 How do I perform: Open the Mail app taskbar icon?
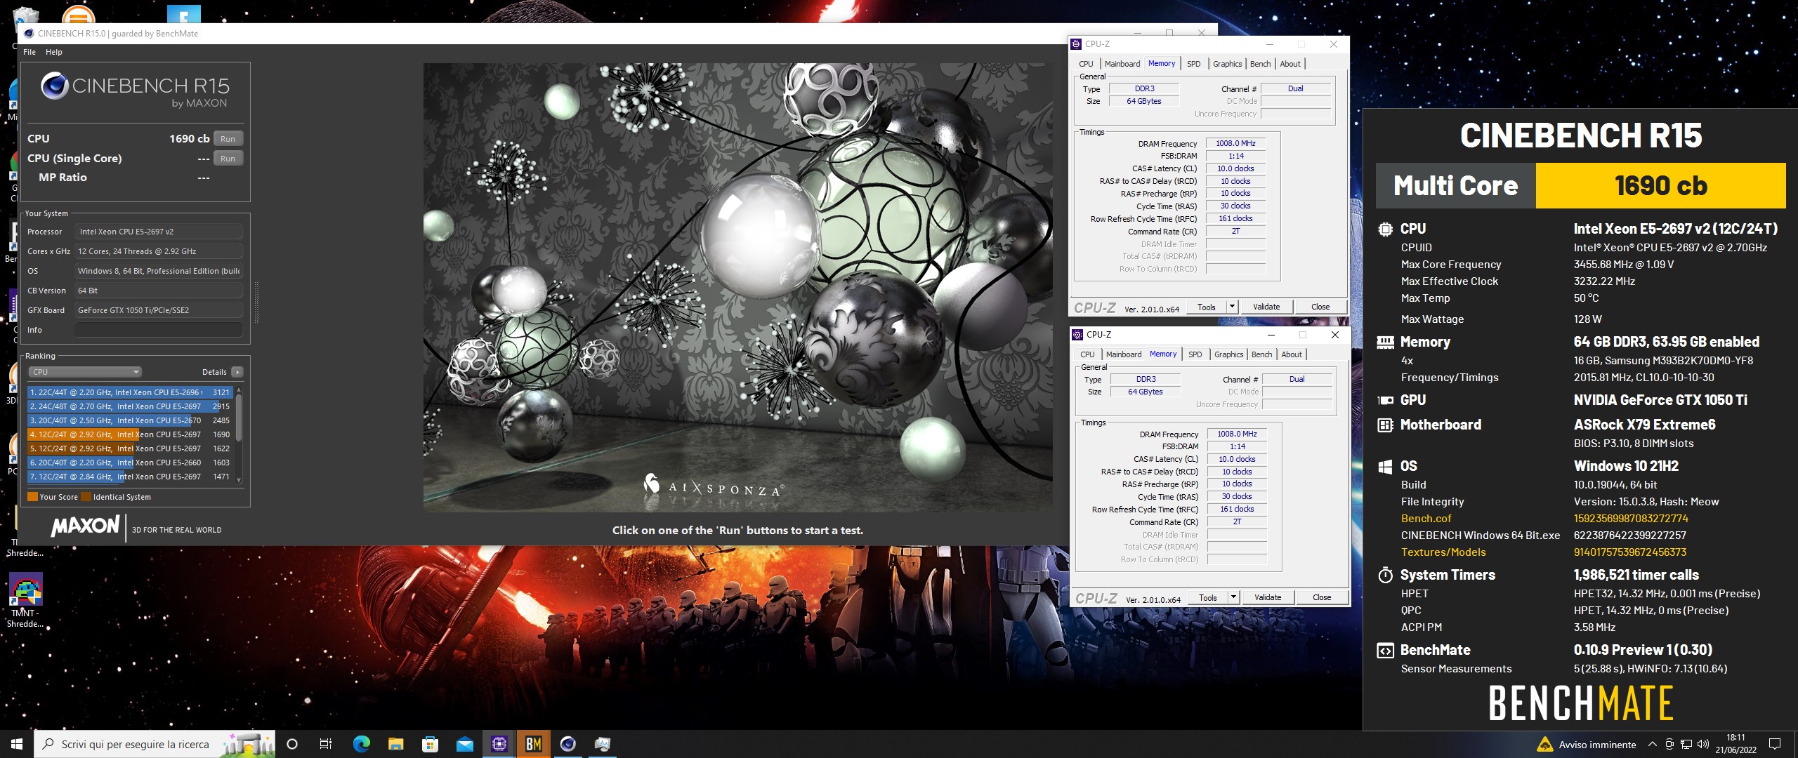(464, 744)
